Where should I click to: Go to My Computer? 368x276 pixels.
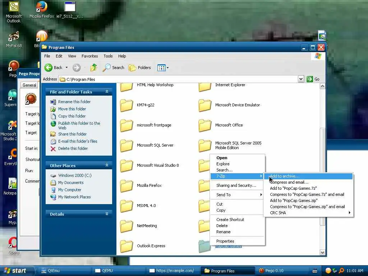(69, 190)
